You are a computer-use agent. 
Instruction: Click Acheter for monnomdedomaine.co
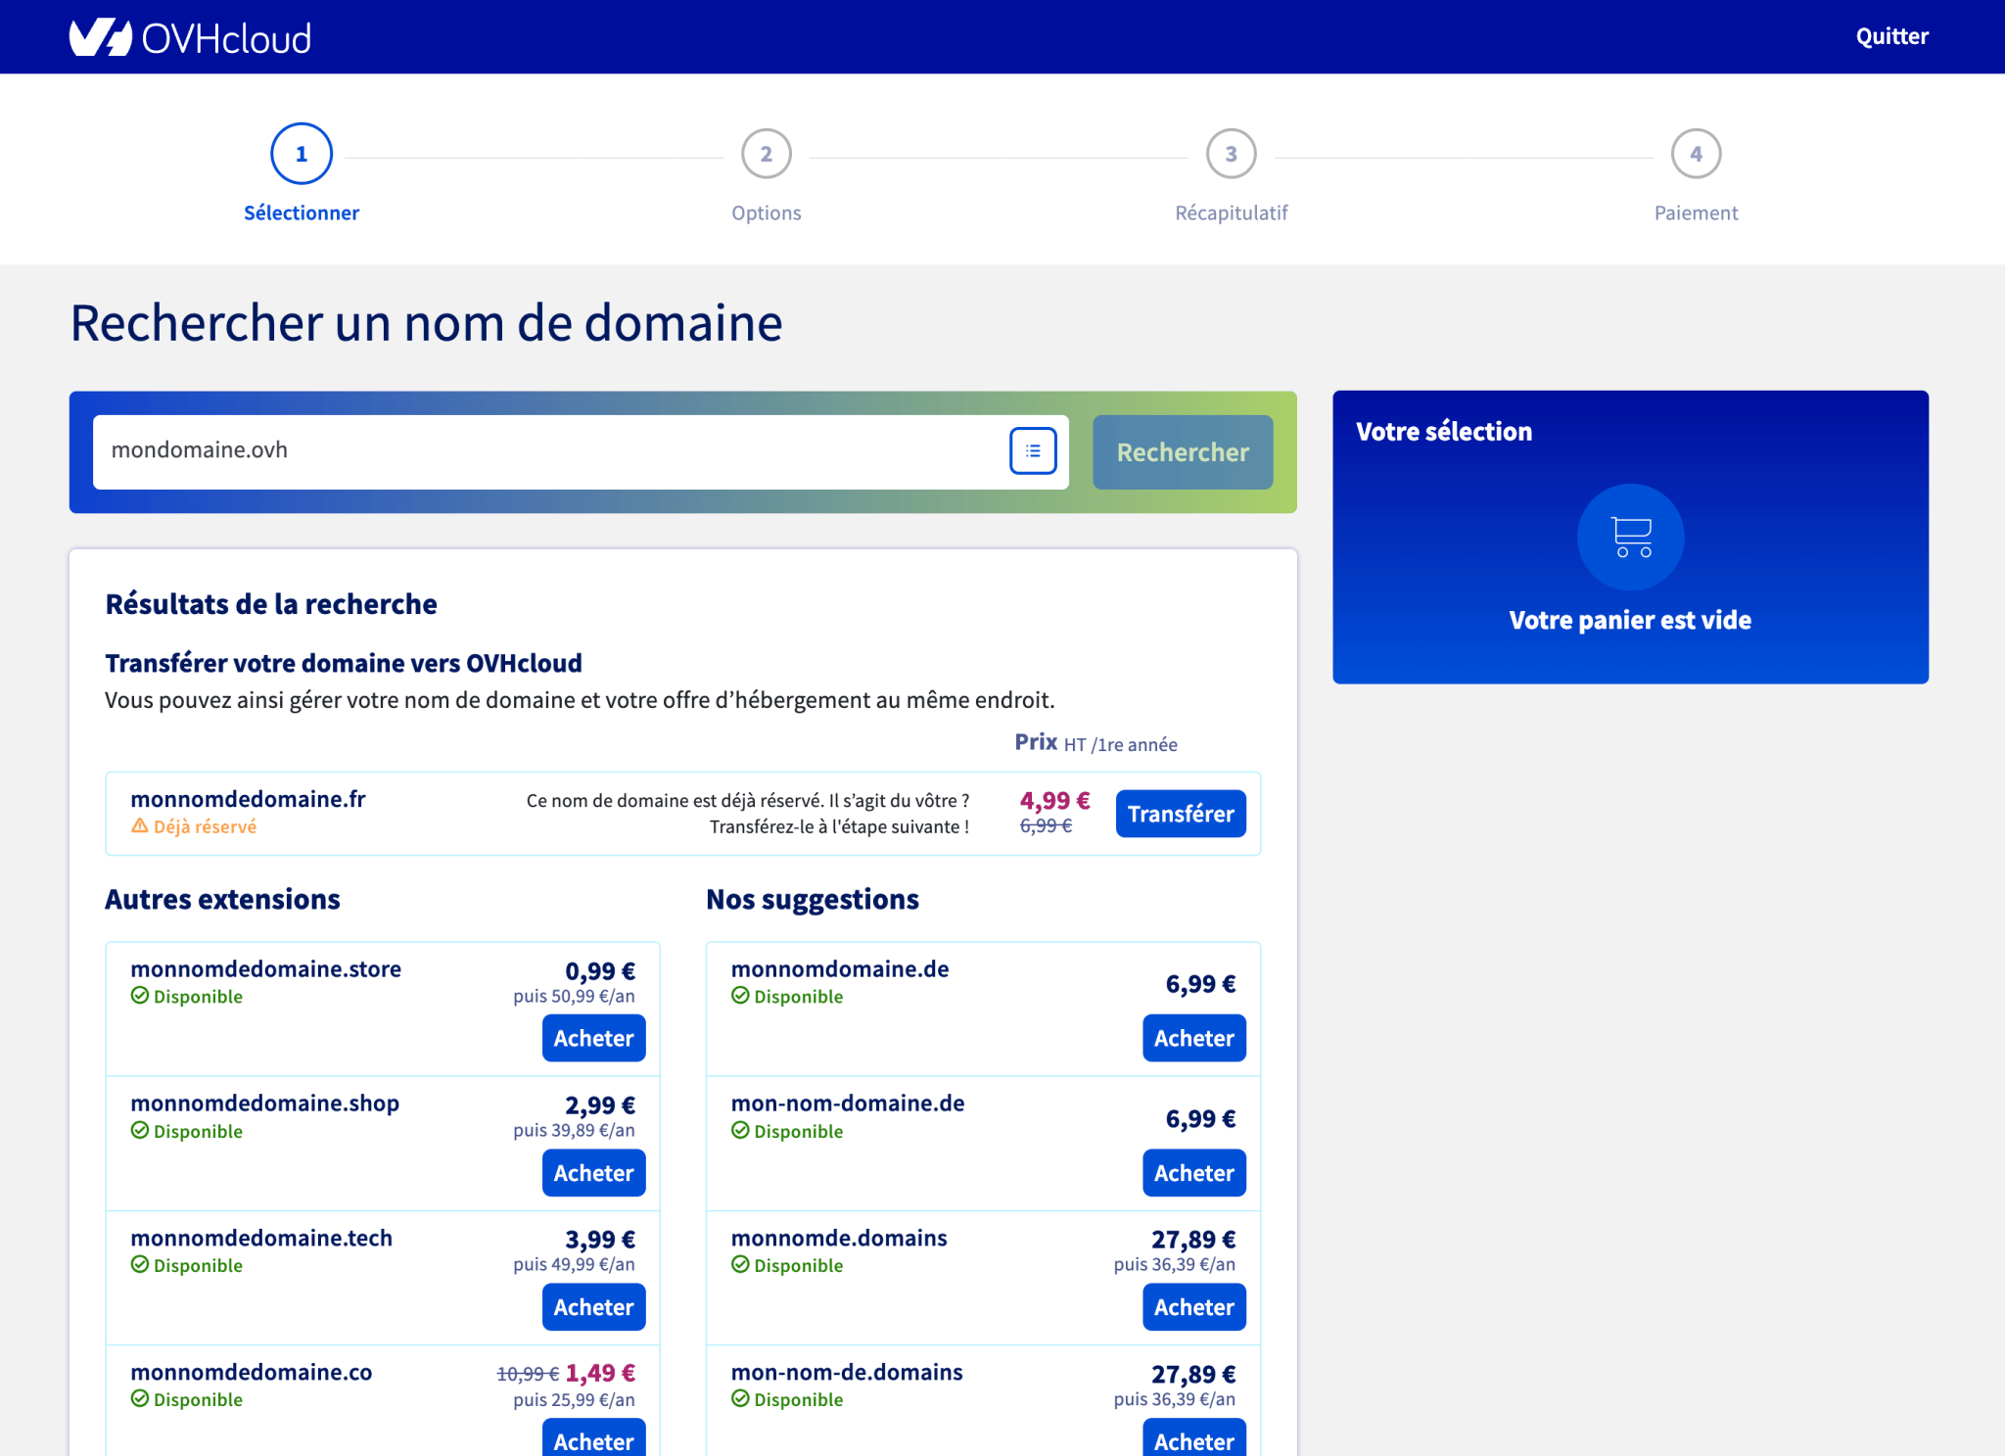click(x=593, y=1439)
